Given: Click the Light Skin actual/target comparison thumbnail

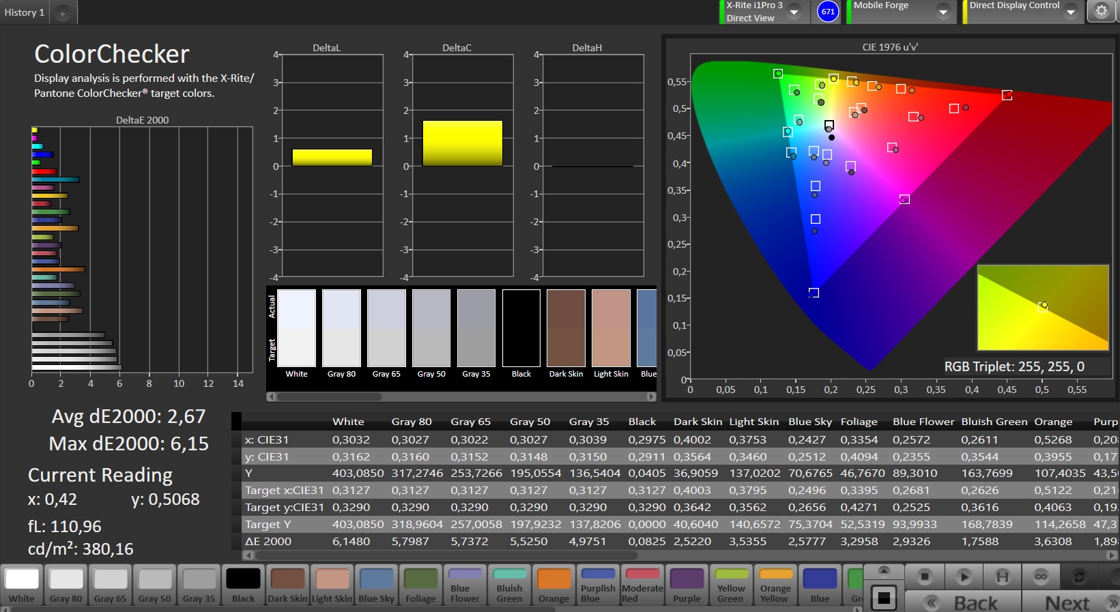Looking at the screenshot, I should pos(611,329).
